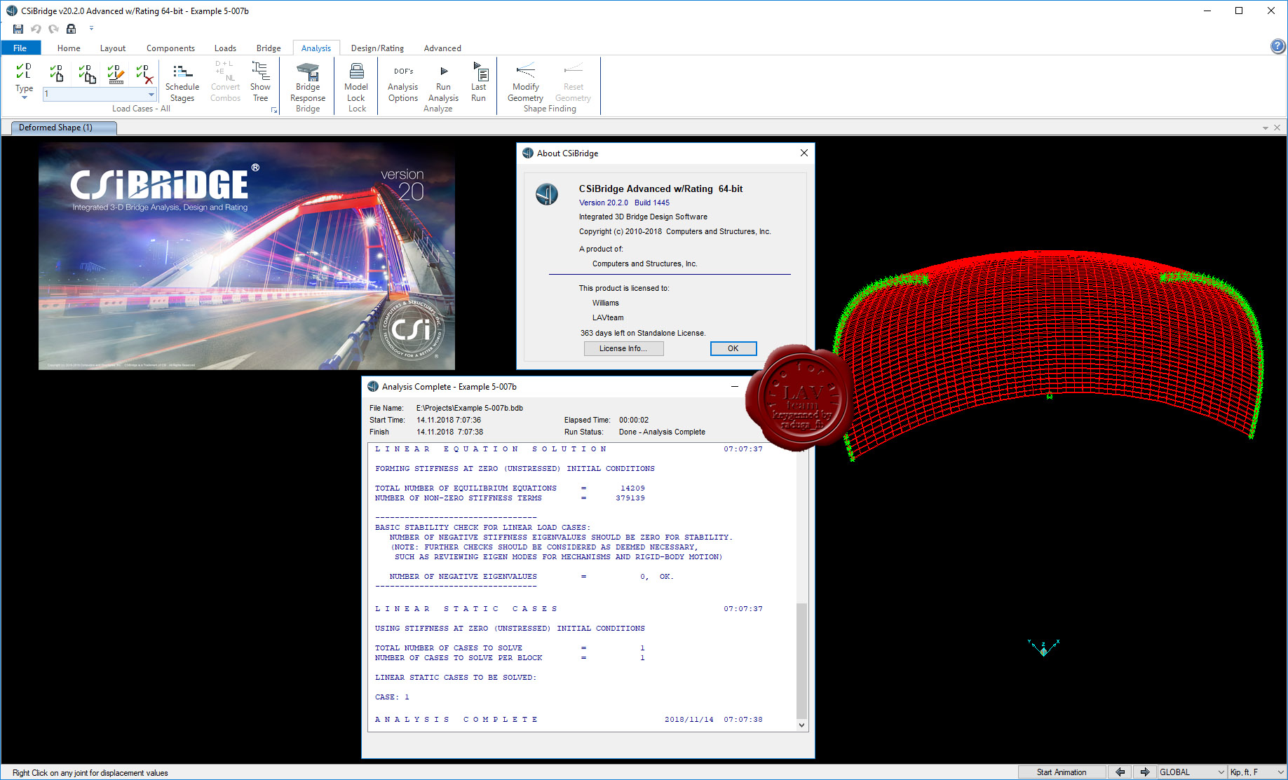Open the load case combo box showing 1

(x=100, y=94)
